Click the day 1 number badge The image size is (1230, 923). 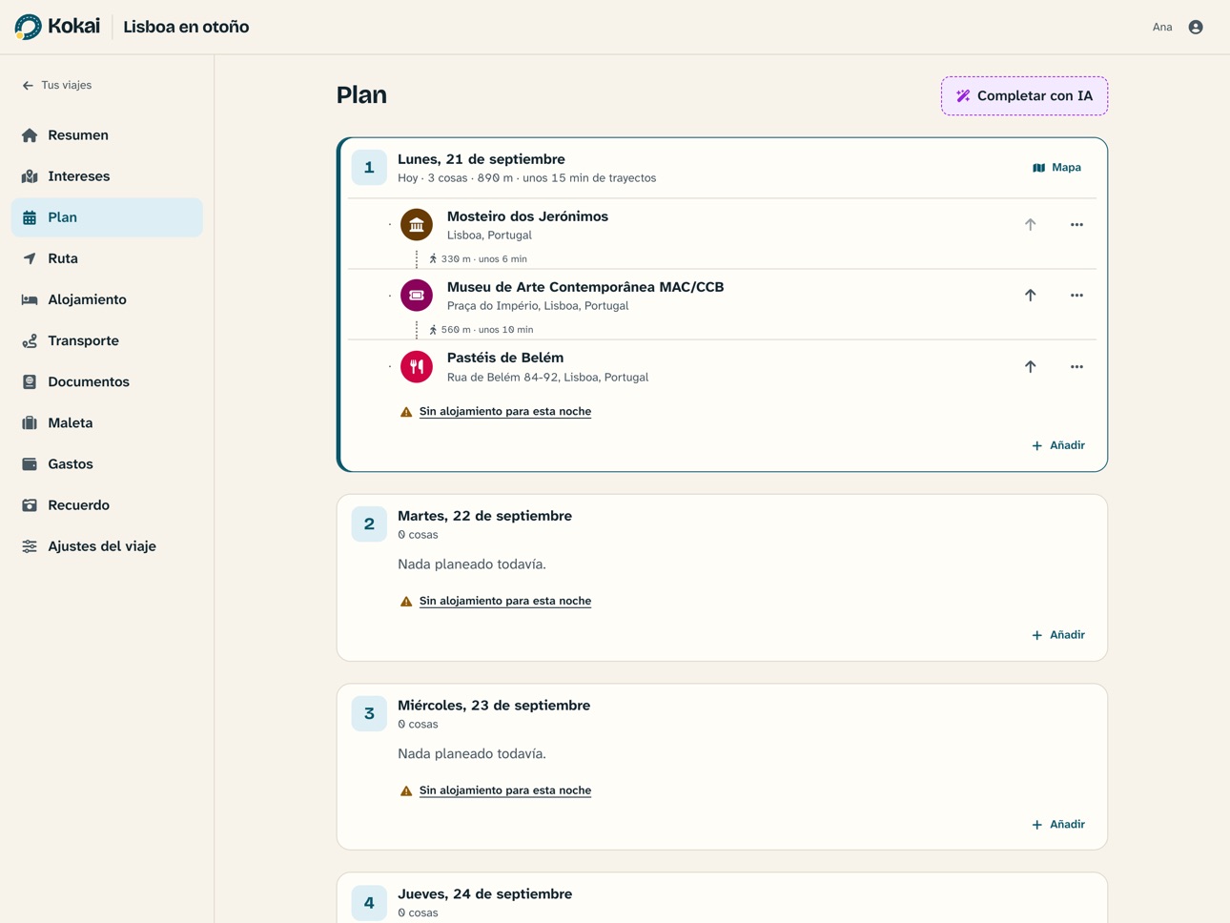369,167
